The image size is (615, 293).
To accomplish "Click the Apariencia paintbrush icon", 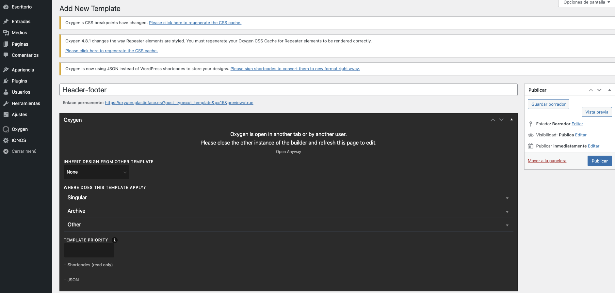I will 6,70.
